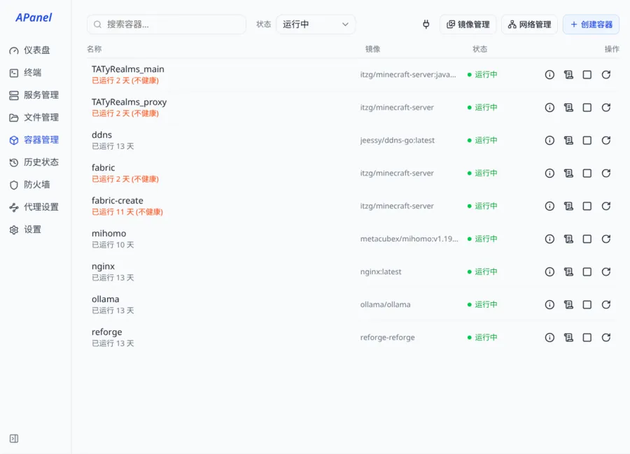The width and height of the screenshot is (630, 454).
Task: Open 历史状态 history page
Action: point(36,162)
